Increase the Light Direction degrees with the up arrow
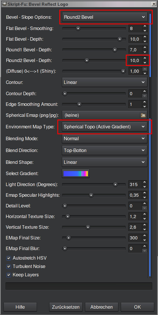Viewport: 158px width, 315px height. (144, 182)
